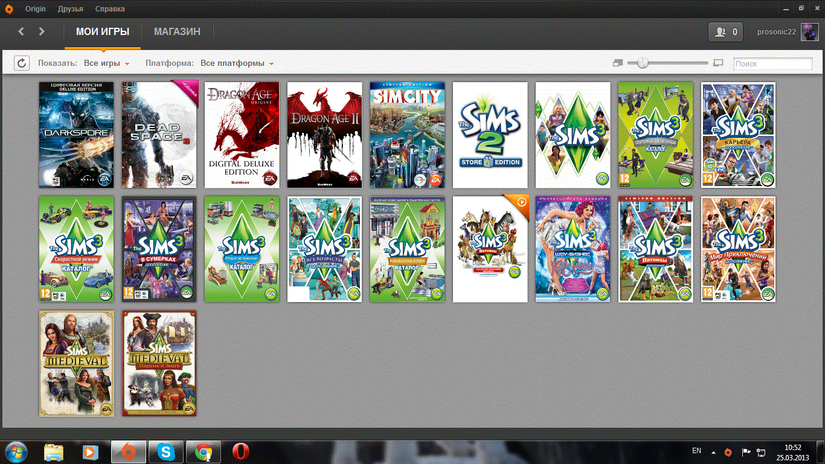Open the Origin menu
The width and height of the screenshot is (825, 464).
pos(36,9)
